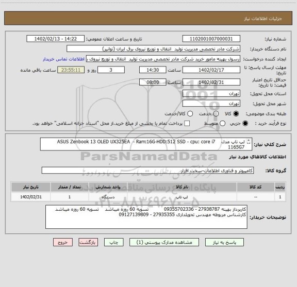Click the validity hour field 08:00
297x287 pixels.
pyautogui.click(x=153, y=82)
